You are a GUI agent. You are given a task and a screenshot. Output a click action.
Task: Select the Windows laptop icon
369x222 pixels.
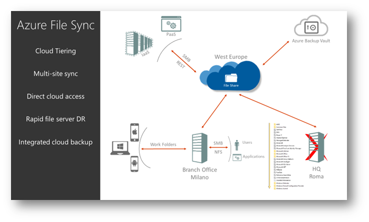tap(120, 148)
